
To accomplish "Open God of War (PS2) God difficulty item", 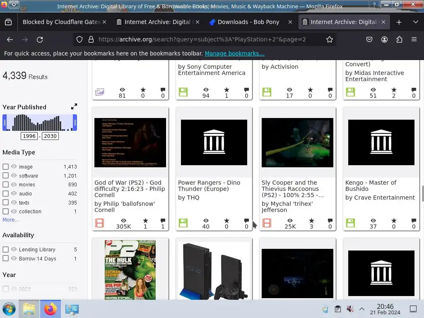I will tap(130, 189).
